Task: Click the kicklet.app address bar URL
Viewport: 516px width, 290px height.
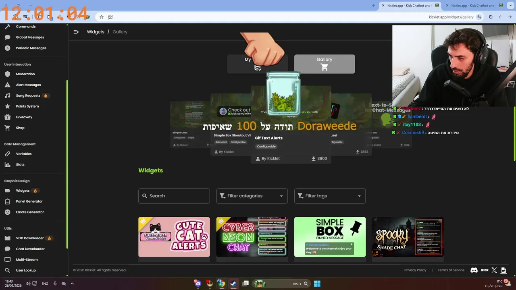Action: (x=451, y=17)
